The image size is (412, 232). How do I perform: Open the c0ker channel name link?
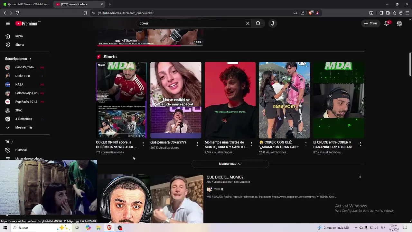coord(217,189)
